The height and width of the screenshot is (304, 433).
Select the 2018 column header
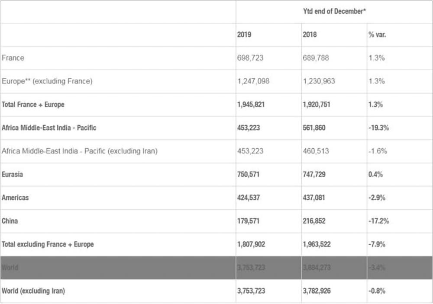click(x=310, y=35)
